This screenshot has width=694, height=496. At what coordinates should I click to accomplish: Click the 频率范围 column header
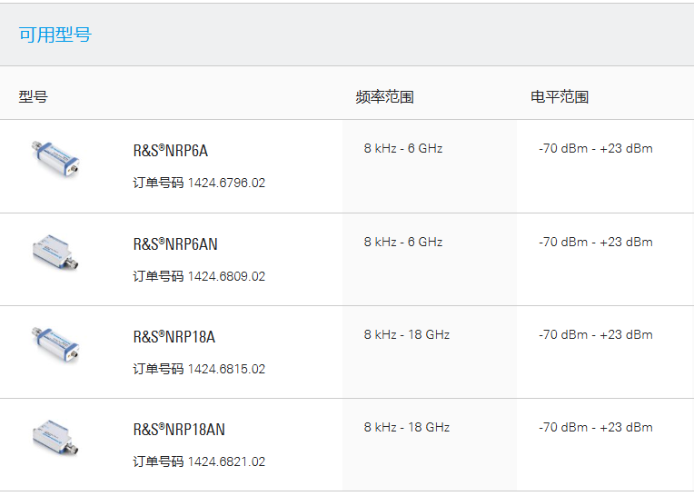point(384,96)
